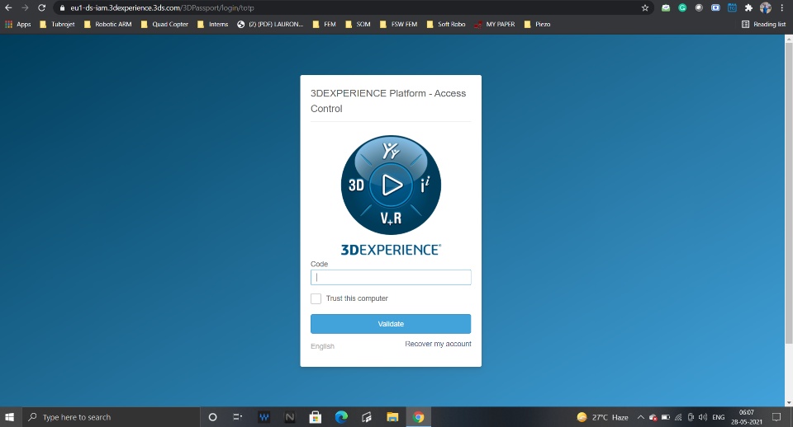
Task: Open the volume speaker tray icon
Action: point(702,417)
